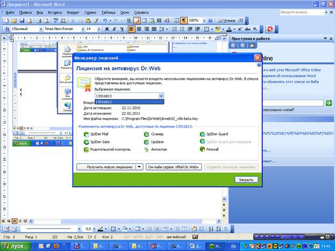
Task: Open the font size dropdown showing 14
Action: click(x=99, y=29)
